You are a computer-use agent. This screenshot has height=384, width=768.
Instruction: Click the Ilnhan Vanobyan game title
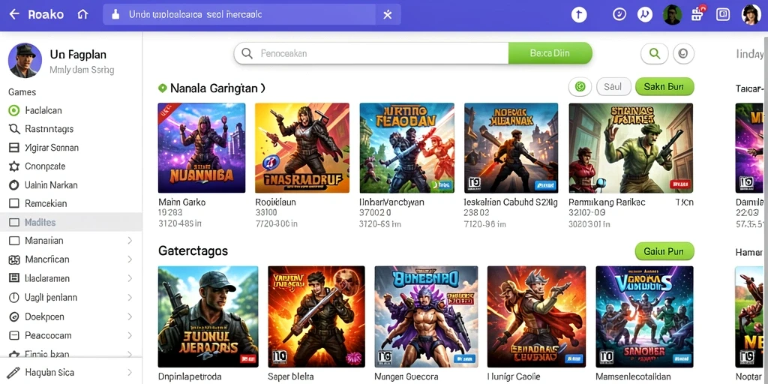point(391,202)
